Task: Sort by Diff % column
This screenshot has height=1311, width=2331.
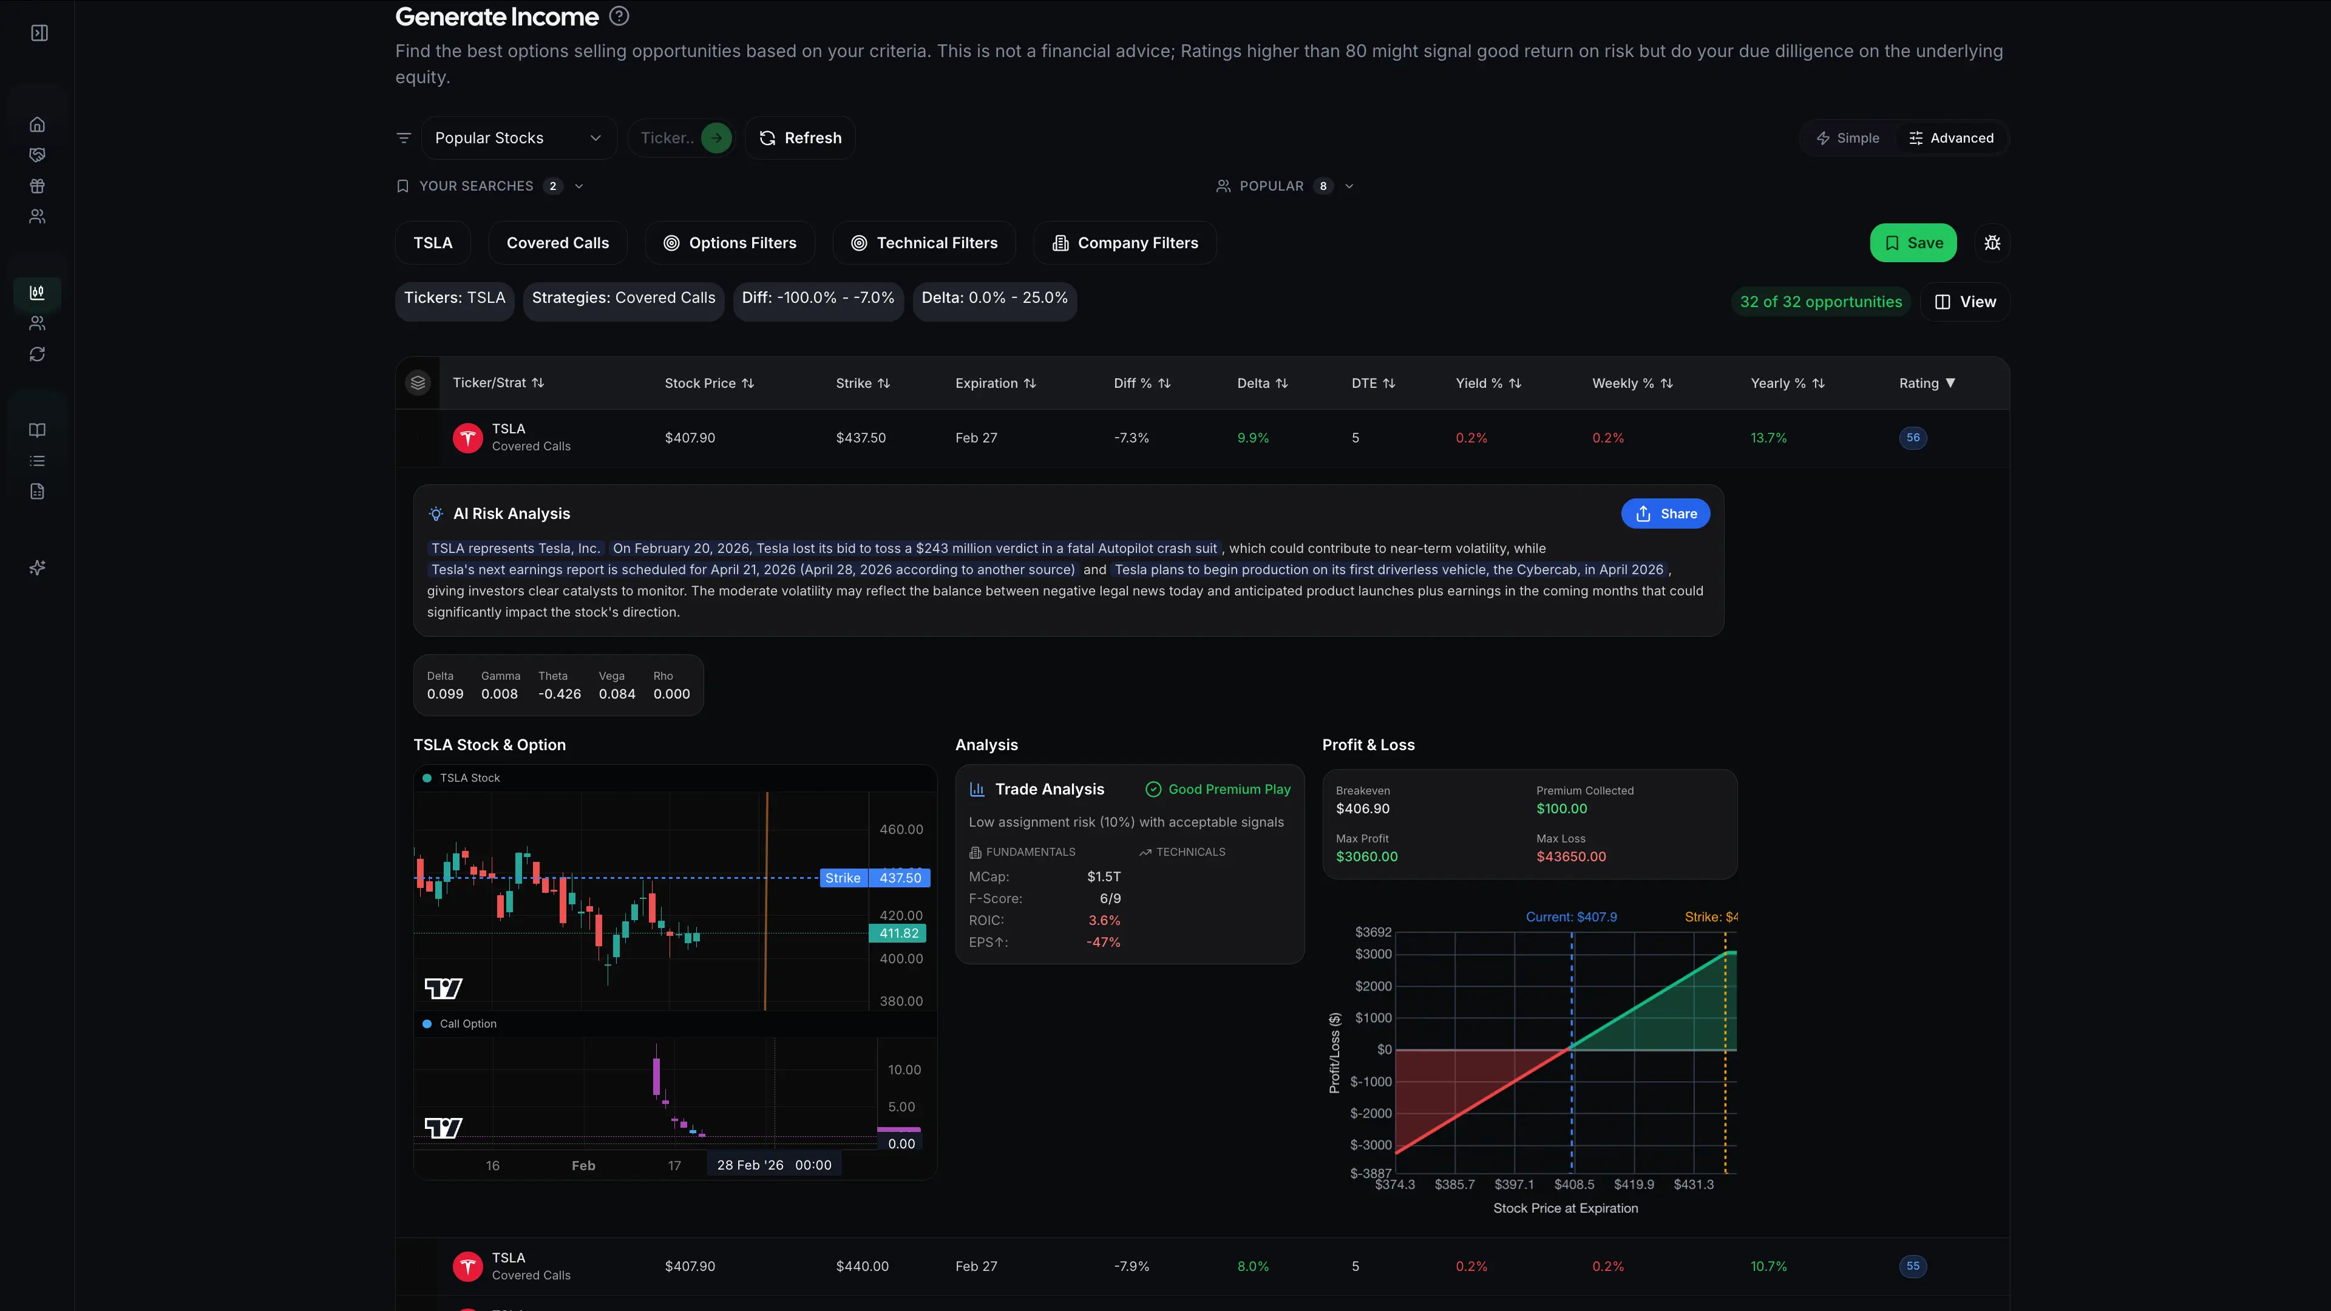Action: (1142, 384)
